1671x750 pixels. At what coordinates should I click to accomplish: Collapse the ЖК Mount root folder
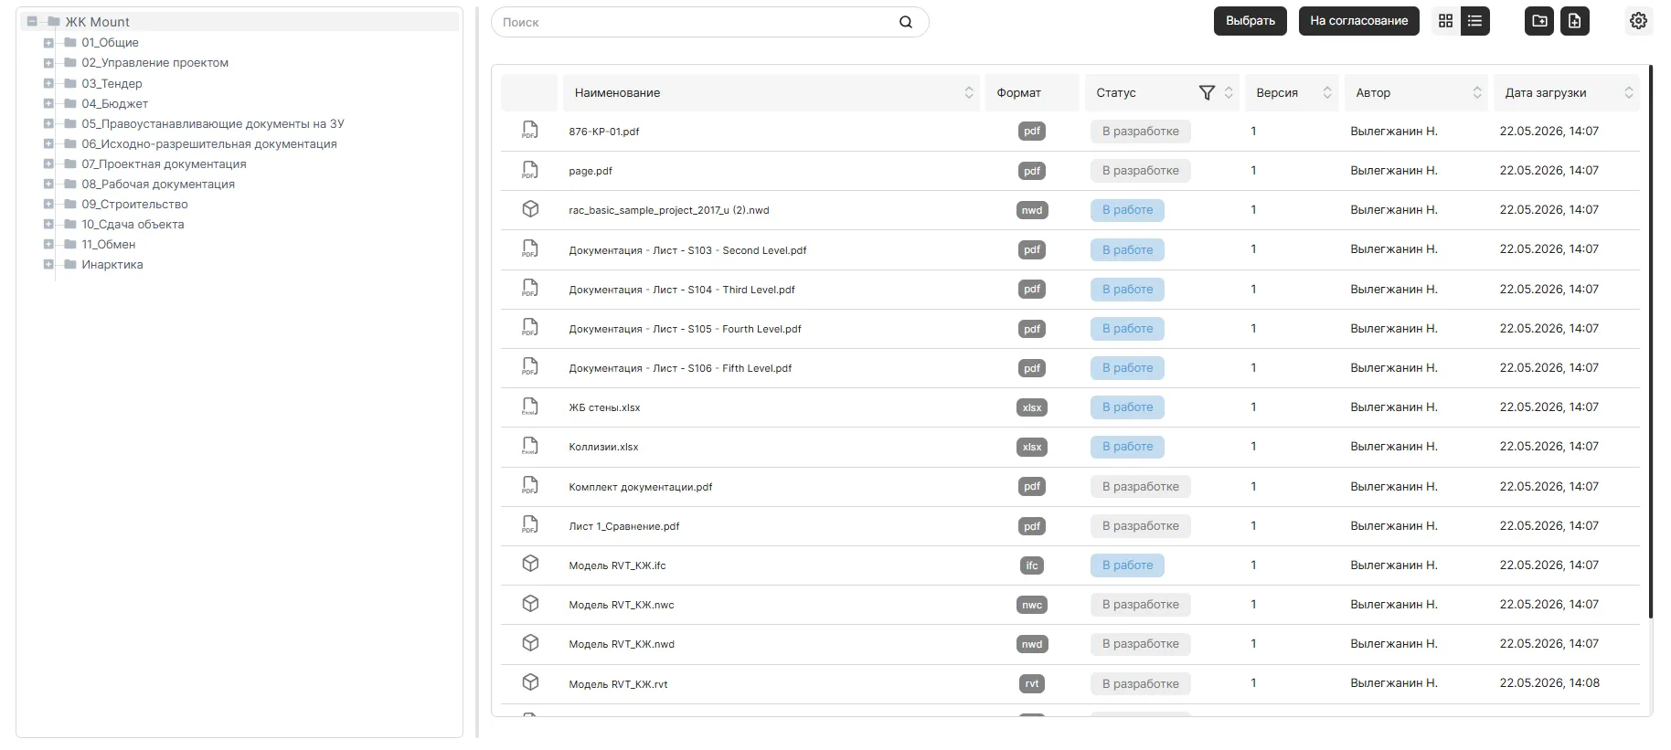(32, 21)
